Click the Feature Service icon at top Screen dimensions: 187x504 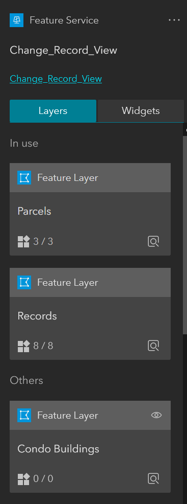17,20
